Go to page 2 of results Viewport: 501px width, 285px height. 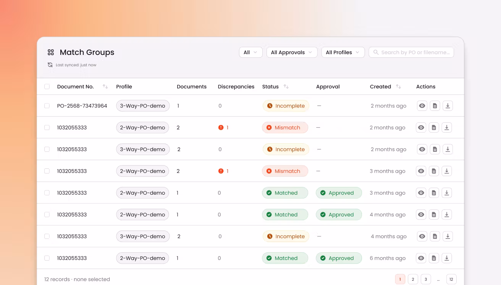(x=413, y=279)
